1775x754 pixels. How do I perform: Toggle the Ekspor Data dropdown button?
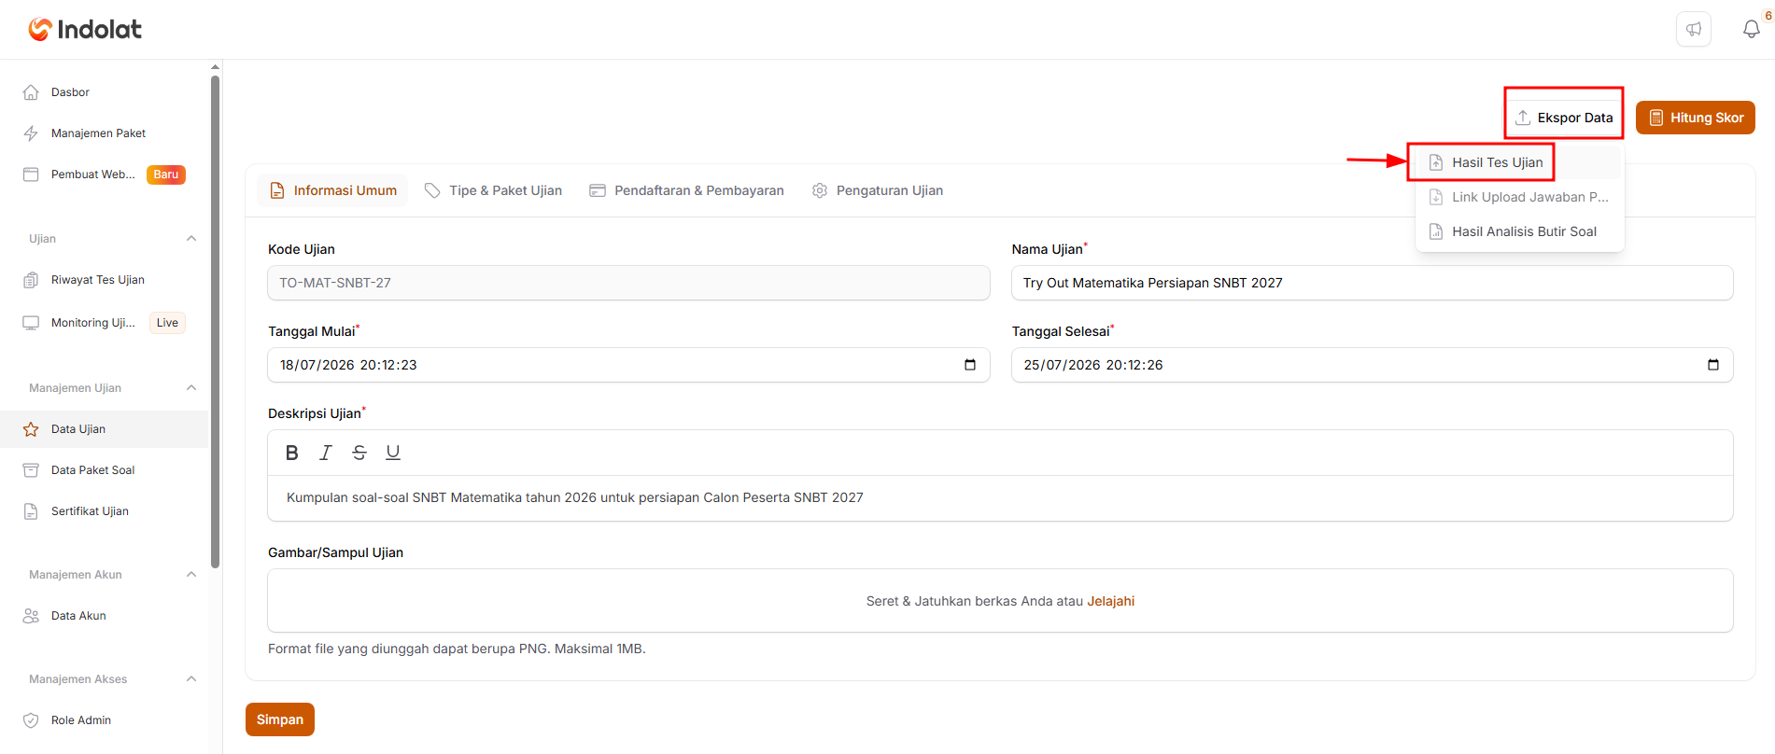(1564, 118)
